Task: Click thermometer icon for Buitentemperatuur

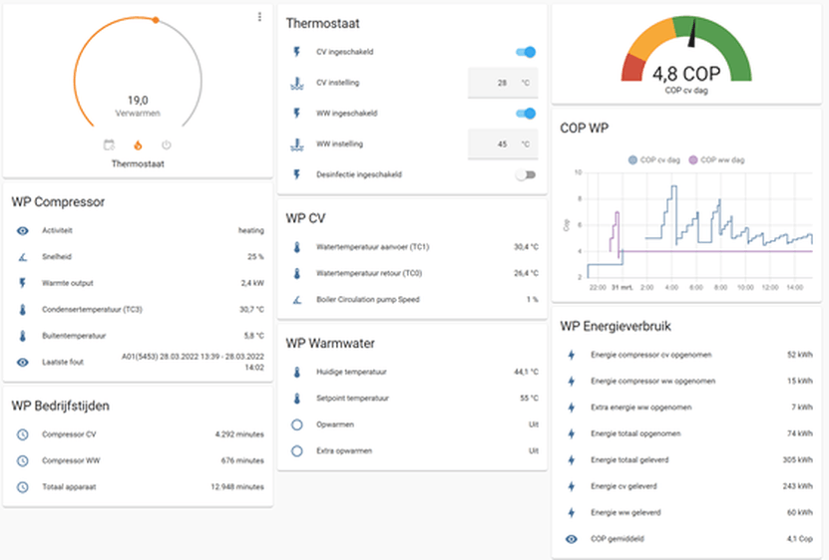Action: [23, 336]
